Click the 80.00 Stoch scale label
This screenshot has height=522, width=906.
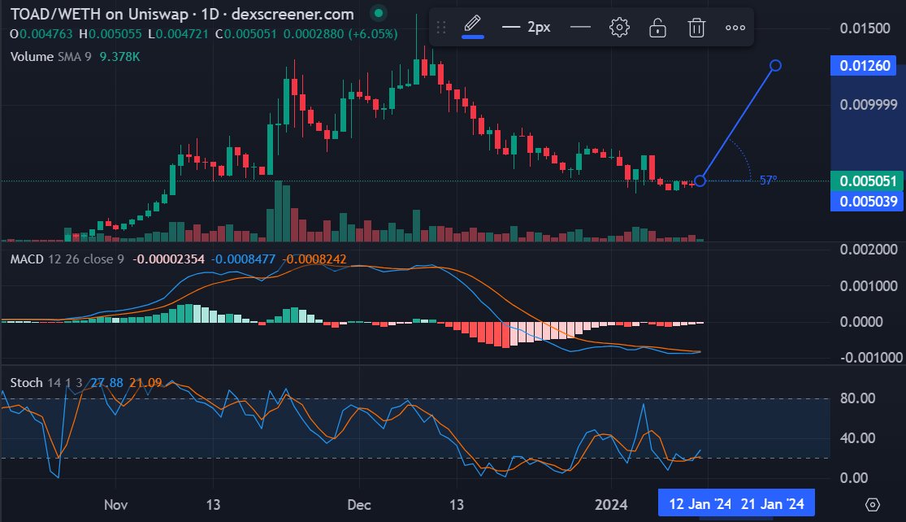coord(857,398)
